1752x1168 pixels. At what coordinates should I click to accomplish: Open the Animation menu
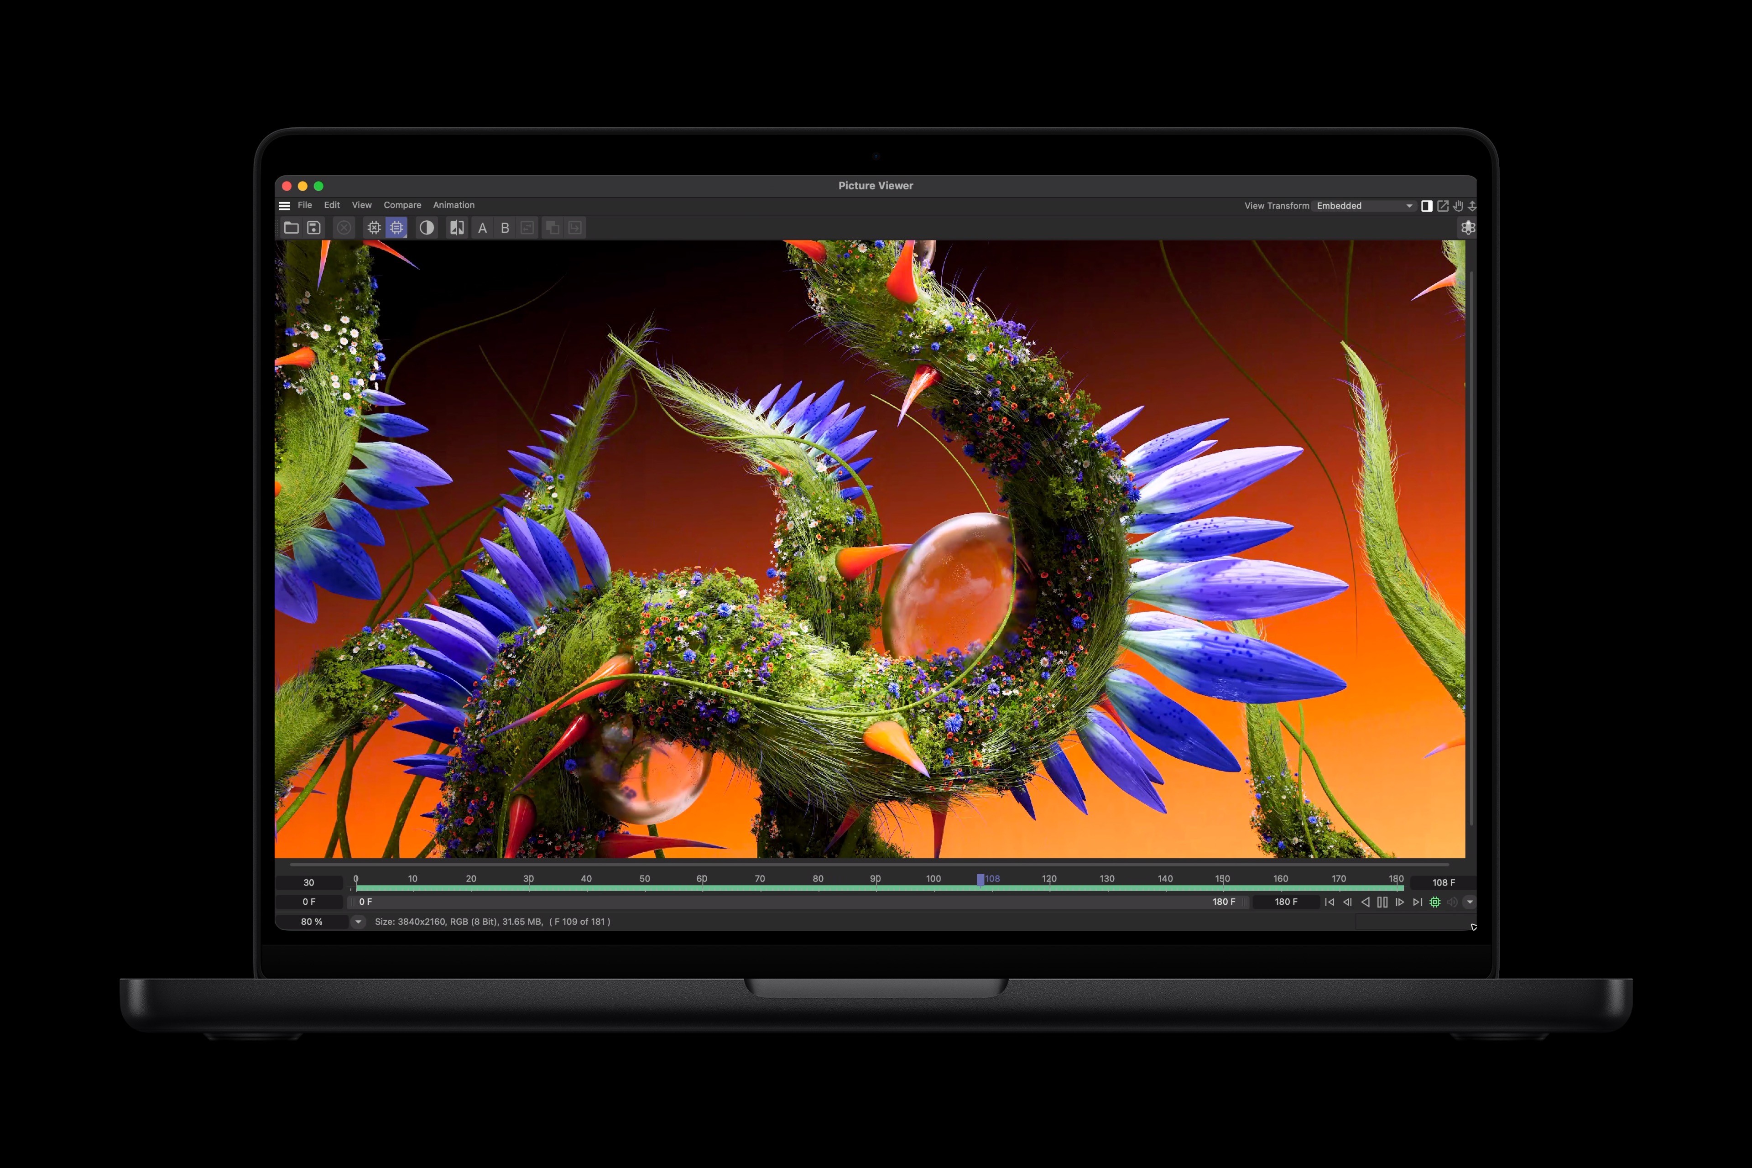pyautogui.click(x=454, y=205)
